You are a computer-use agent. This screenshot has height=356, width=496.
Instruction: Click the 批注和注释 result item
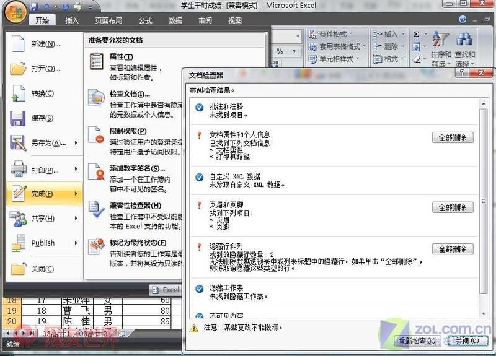pos(335,111)
